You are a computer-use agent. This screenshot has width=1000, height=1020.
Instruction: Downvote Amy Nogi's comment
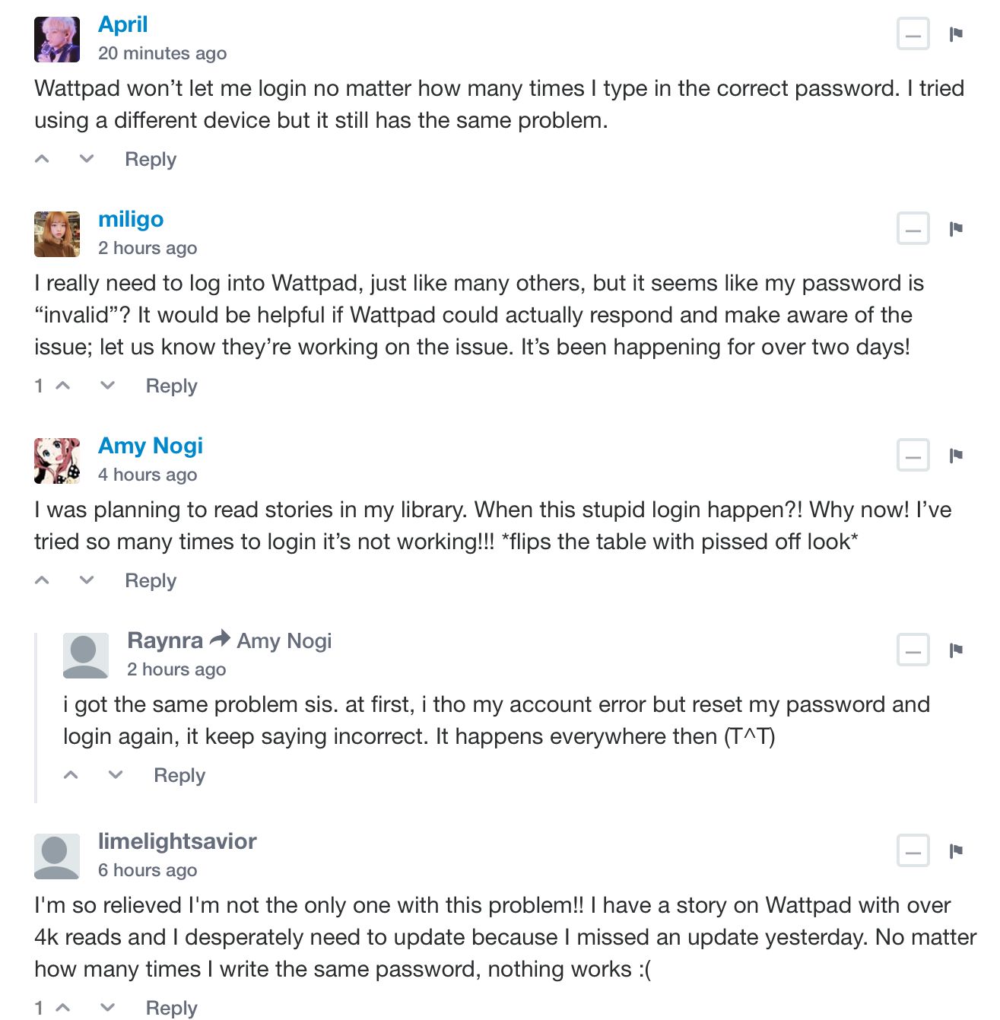[x=87, y=580]
